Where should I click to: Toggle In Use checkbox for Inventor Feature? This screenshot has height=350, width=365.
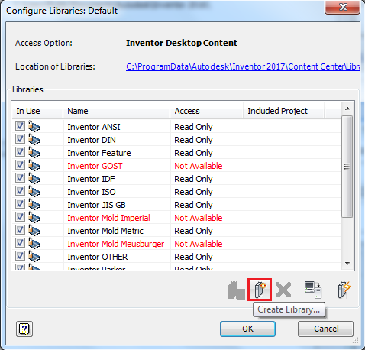click(x=20, y=151)
